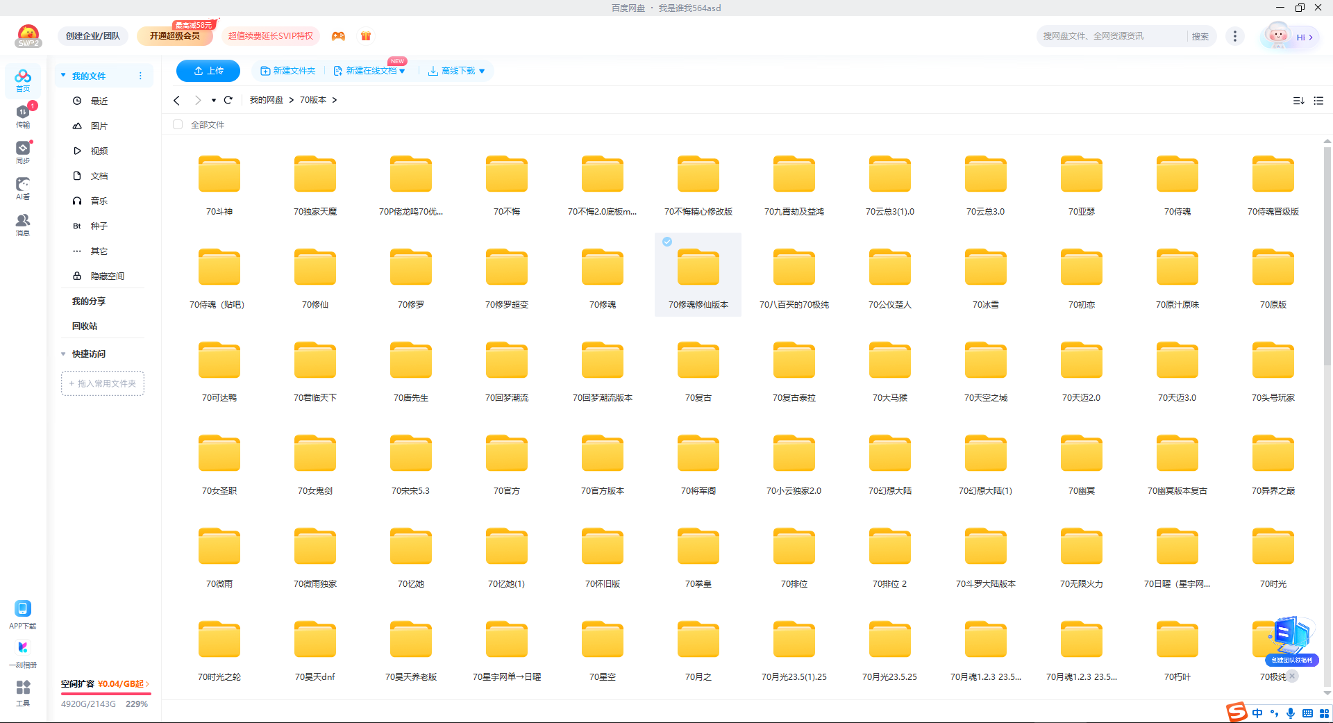The height and width of the screenshot is (723, 1333).
Task: Click the blue 上传 upload button
Action: tap(208, 71)
